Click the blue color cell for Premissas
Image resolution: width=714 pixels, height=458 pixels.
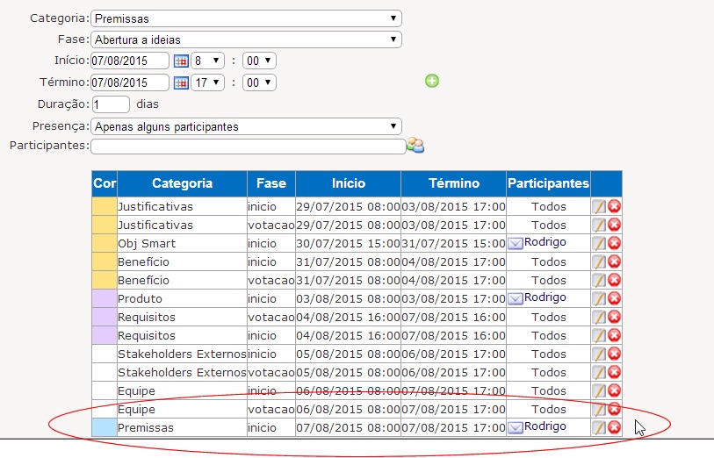[x=105, y=427]
